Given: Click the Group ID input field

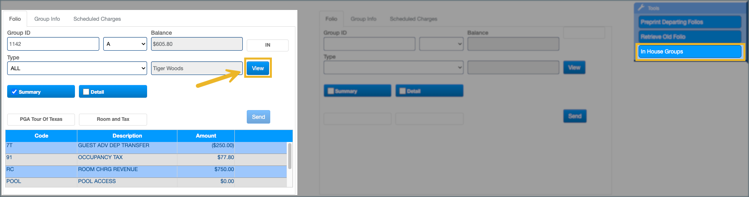Looking at the screenshot, I should pyautogui.click(x=53, y=44).
